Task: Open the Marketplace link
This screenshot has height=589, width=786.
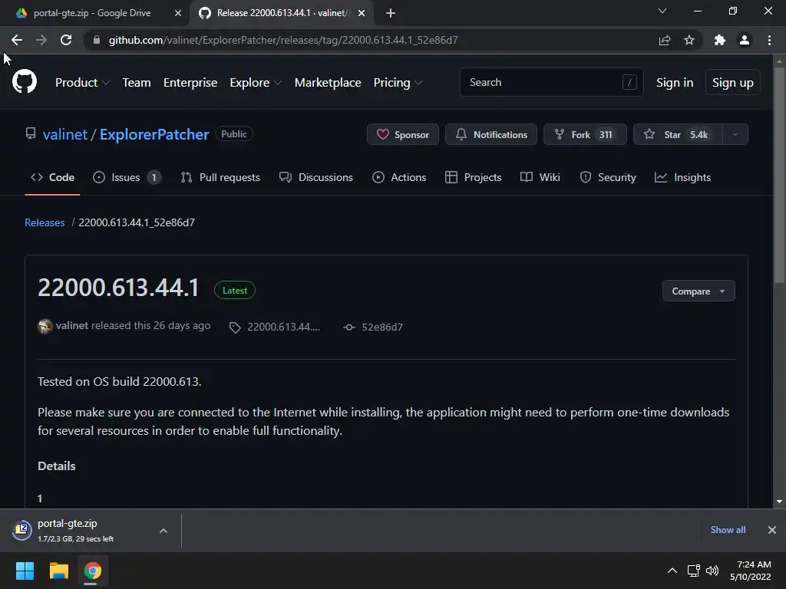Action: pos(328,83)
